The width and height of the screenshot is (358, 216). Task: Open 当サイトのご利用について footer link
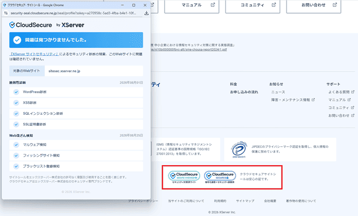click(x=186, y=201)
